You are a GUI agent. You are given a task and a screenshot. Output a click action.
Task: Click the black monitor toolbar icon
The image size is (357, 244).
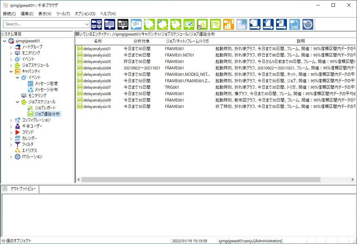pos(123,24)
